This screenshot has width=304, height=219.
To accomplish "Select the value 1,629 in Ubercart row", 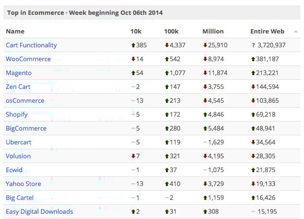I will coord(216,142).
